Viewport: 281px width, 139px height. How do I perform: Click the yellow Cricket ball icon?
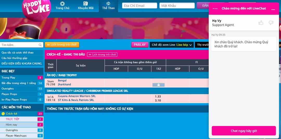tap(3, 114)
